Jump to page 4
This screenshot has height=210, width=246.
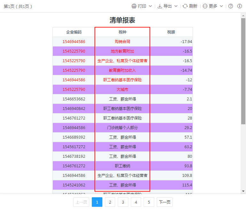[136, 202]
